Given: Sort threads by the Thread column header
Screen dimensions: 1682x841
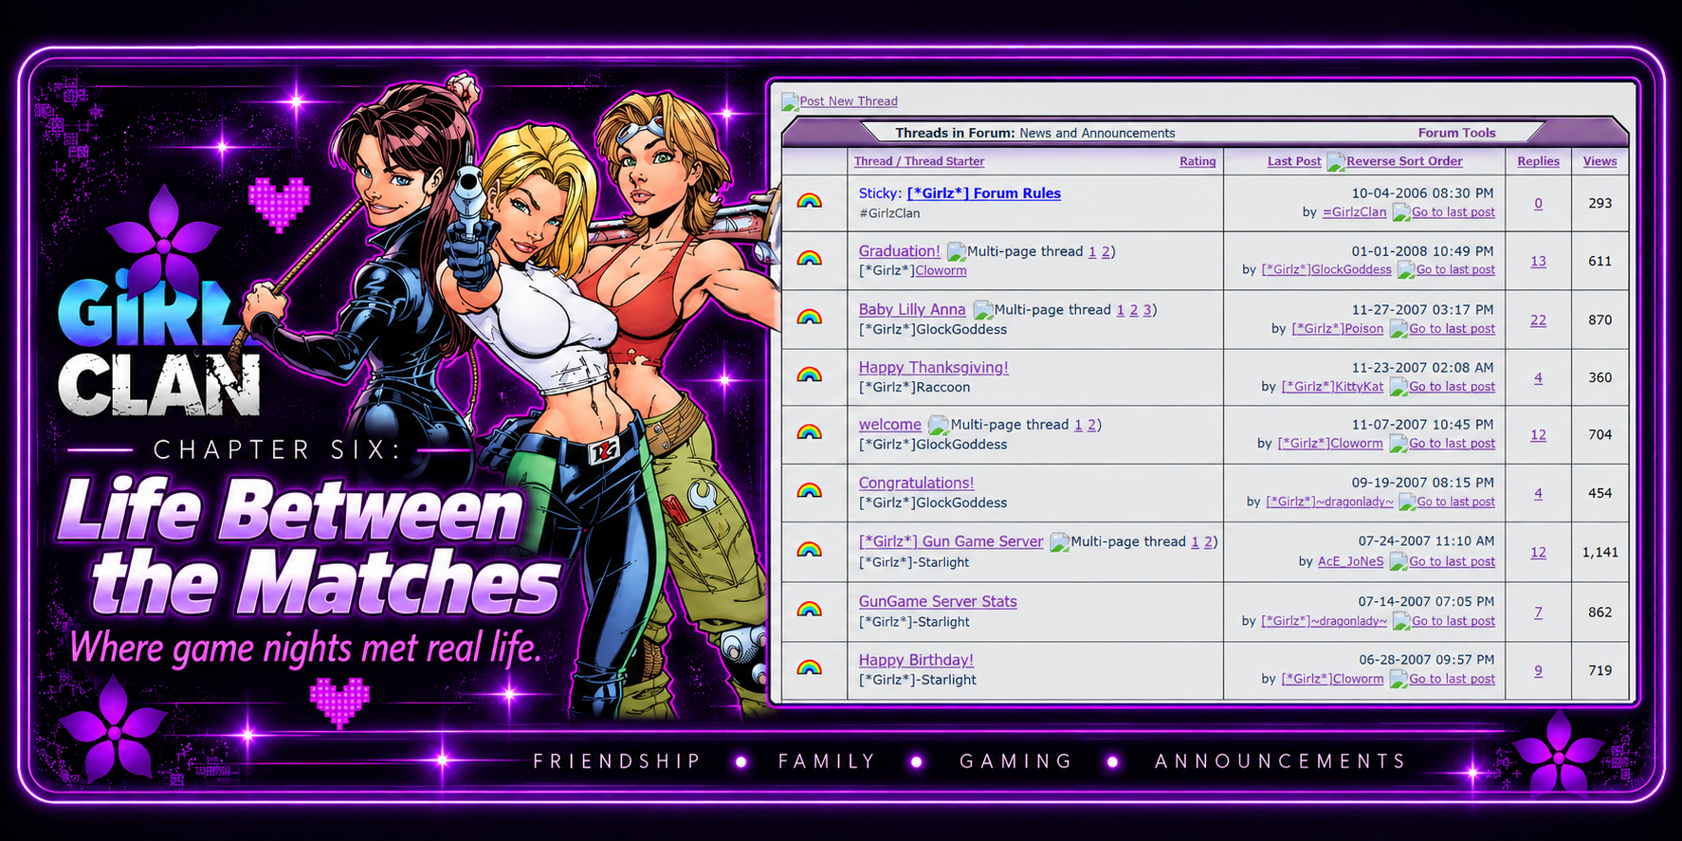Looking at the screenshot, I should [873, 162].
